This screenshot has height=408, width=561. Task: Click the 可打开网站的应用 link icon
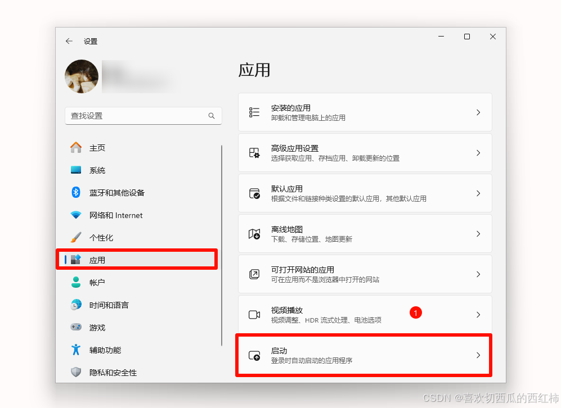pos(254,274)
